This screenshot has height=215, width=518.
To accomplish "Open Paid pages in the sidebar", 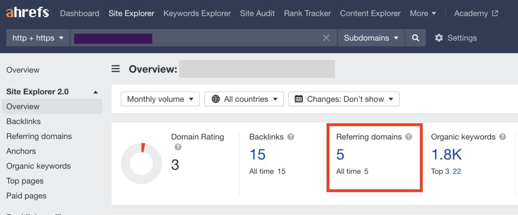I will [x=26, y=196].
